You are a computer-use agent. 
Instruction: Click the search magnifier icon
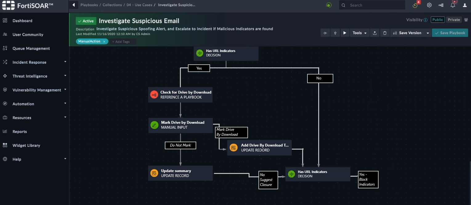pos(343,5)
